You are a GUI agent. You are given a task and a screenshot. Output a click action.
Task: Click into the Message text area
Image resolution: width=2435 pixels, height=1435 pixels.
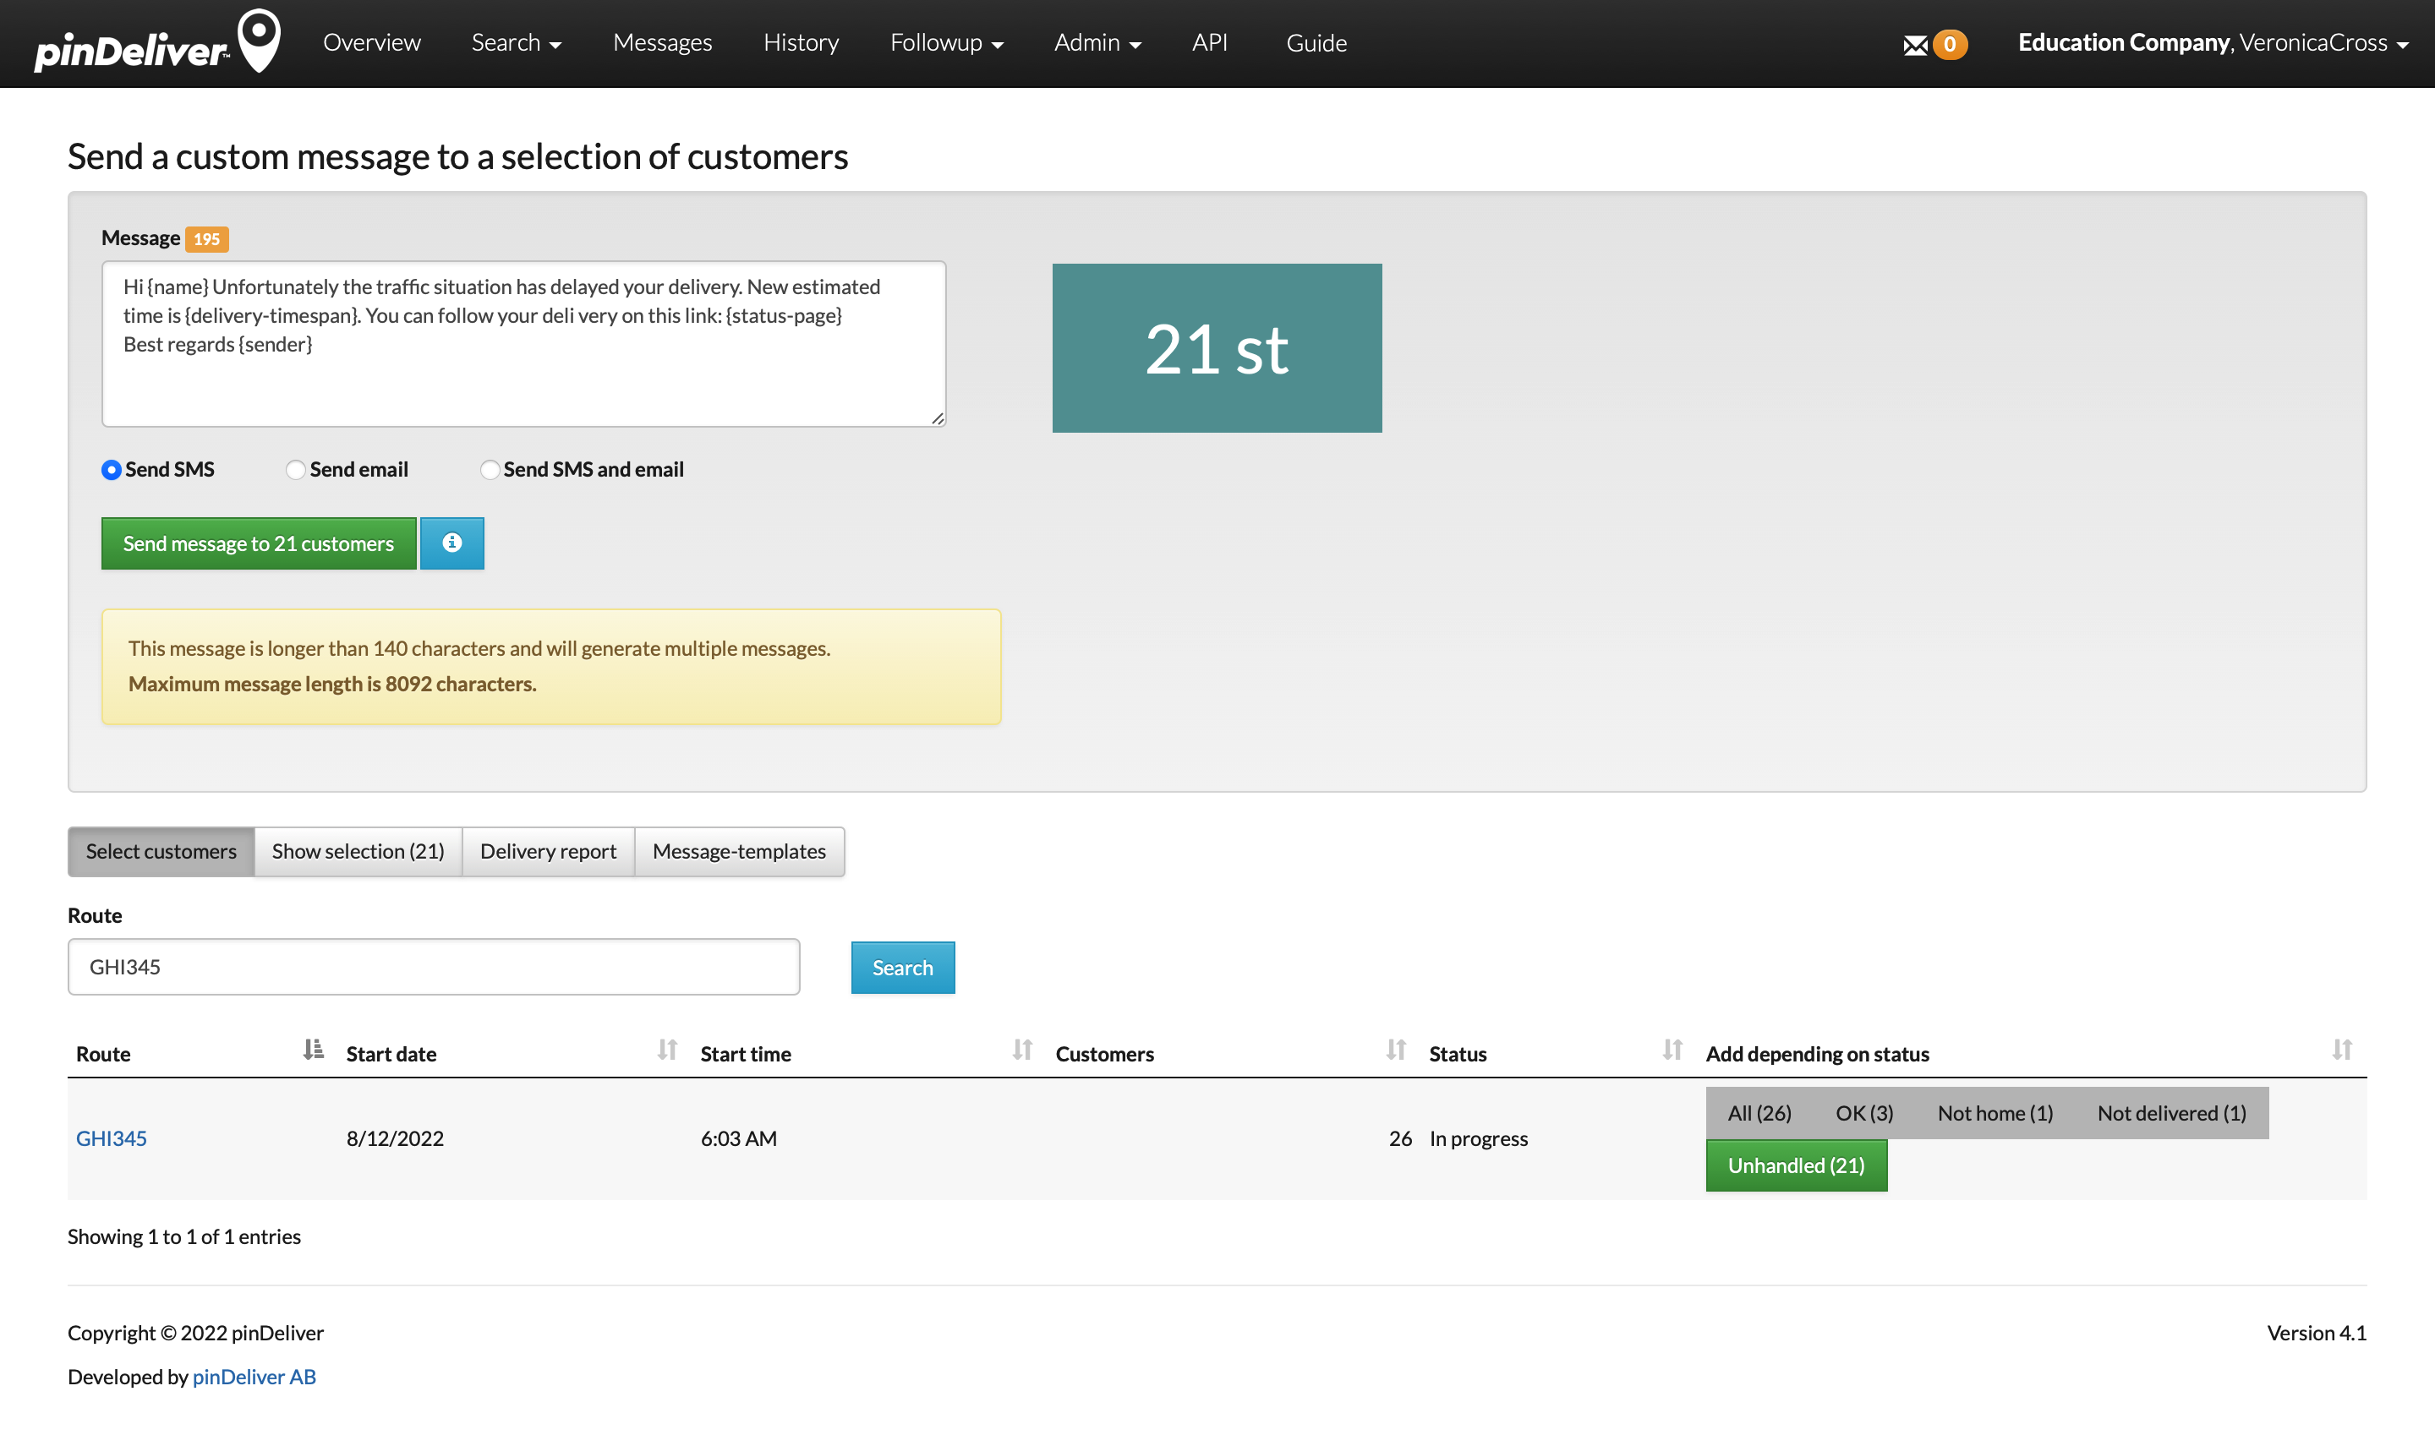pyautogui.click(x=523, y=343)
